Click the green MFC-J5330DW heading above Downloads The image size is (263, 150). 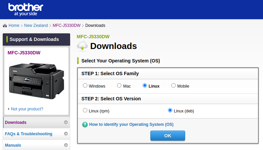[x=93, y=37]
